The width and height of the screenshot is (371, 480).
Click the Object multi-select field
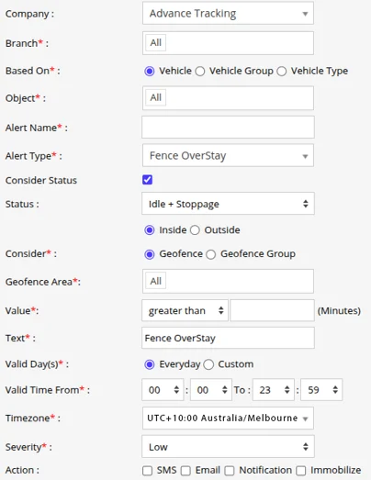coord(228,98)
